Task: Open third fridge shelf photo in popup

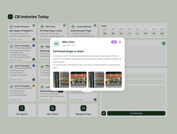Action: [96, 80]
